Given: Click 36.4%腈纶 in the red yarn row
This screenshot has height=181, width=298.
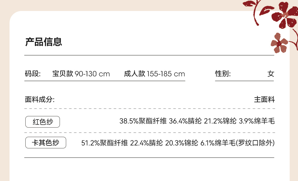Looking at the screenshot, I should coord(185,121).
